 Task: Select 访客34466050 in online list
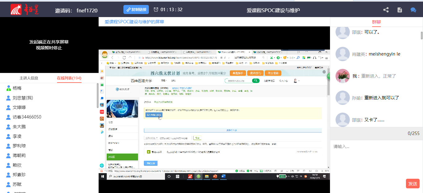pos(27,117)
